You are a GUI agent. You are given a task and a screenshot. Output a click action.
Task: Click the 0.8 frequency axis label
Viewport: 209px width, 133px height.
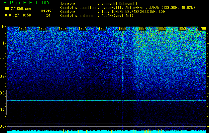tap(3, 93)
